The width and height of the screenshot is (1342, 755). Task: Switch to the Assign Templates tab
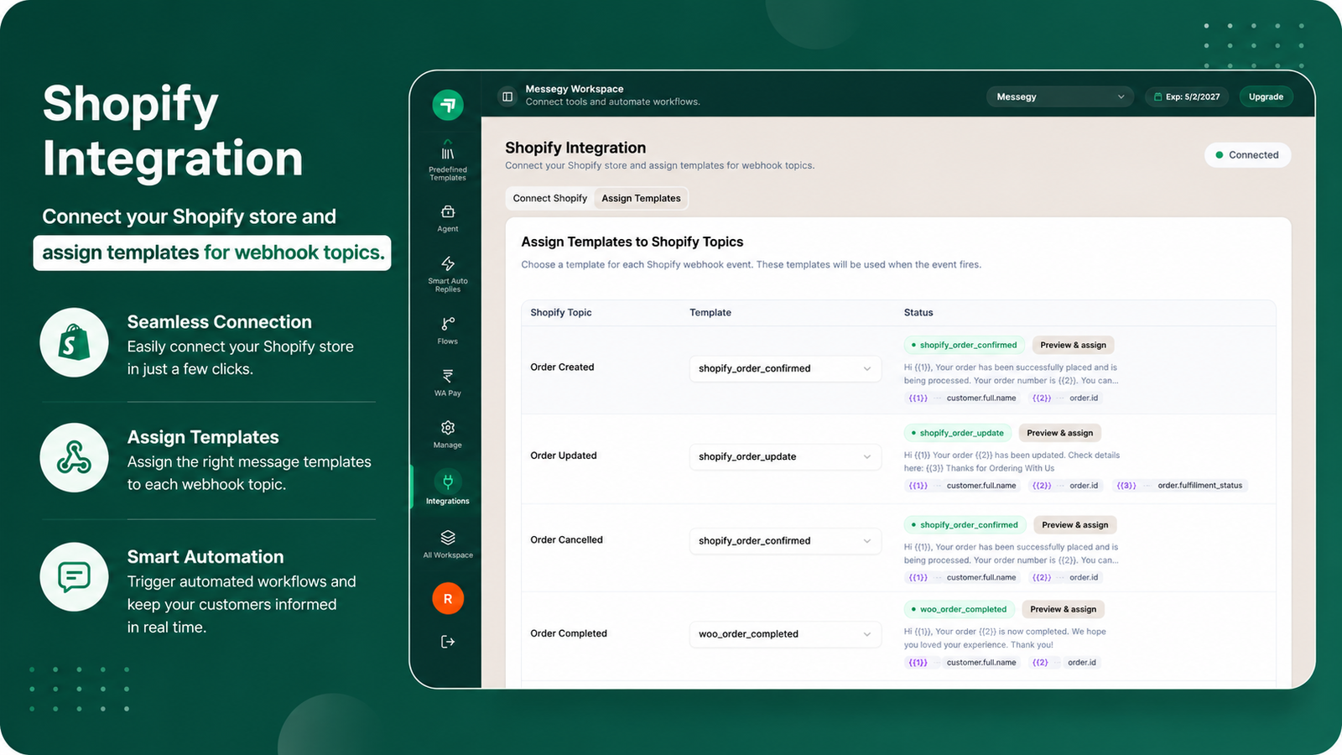coord(641,199)
